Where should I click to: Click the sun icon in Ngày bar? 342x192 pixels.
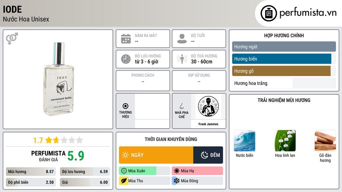click(126, 155)
